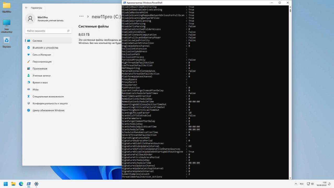The image size is (334, 188).
Task: Click the Windows Update icon in sidebar
Action: [29, 110]
